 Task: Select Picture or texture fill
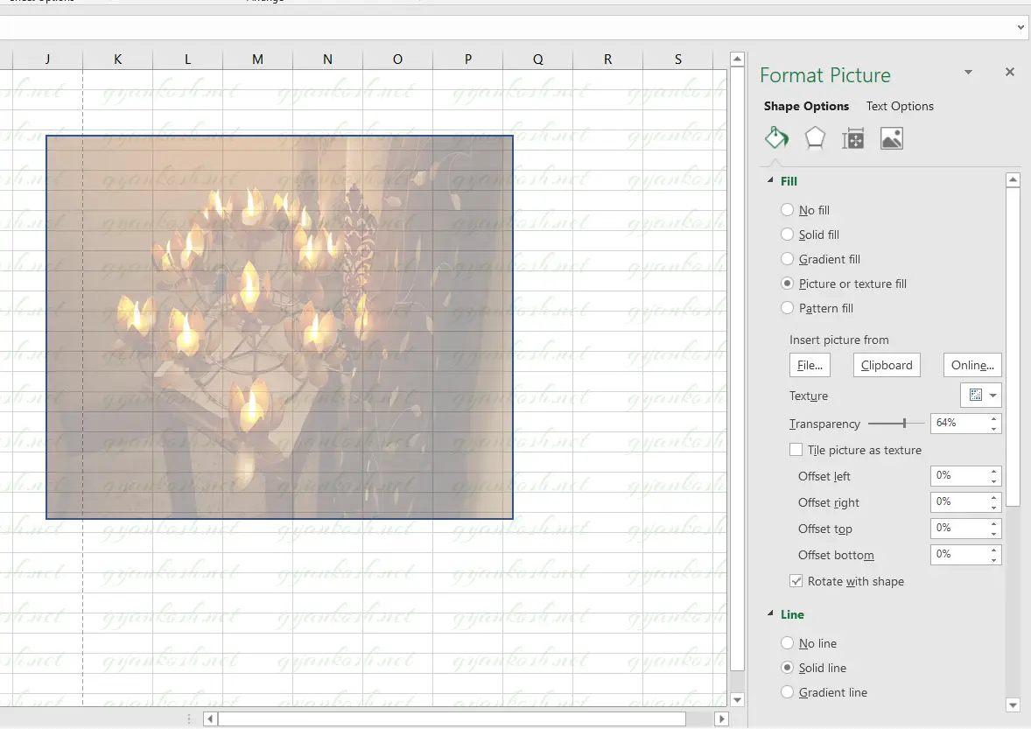point(787,284)
